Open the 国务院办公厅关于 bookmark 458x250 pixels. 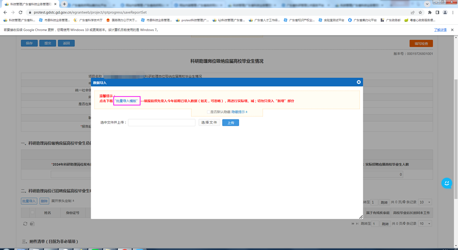pos(122,20)
